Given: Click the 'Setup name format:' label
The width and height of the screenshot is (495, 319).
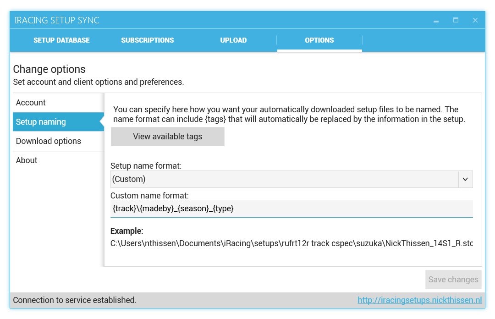Looking at the screenshot, I should tap(146, 166).
